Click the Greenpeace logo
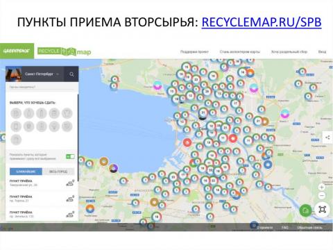This screenshot has height=250, width=333. [x=17, y=51]
